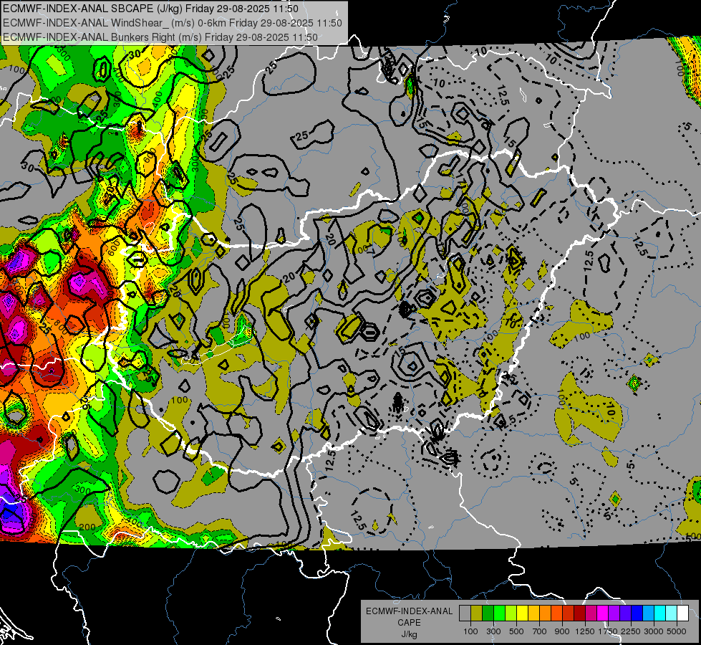Image resolution: width=701 pixels, height=645 pixels.
Task: Click the J/kg unit in legend
Action: [x=409, y=634]
